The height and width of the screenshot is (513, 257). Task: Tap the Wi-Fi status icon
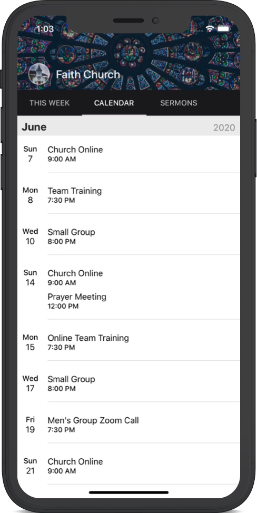(x=210, y=29)
